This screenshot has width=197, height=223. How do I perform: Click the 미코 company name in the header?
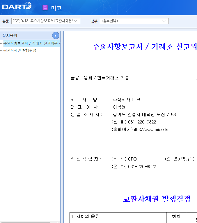tap(56, 8)
